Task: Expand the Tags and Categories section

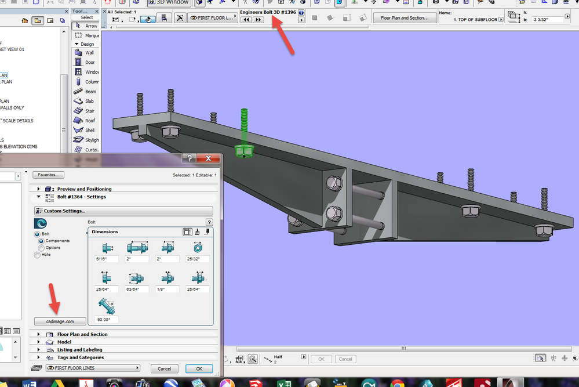Action: click(39, 357)
